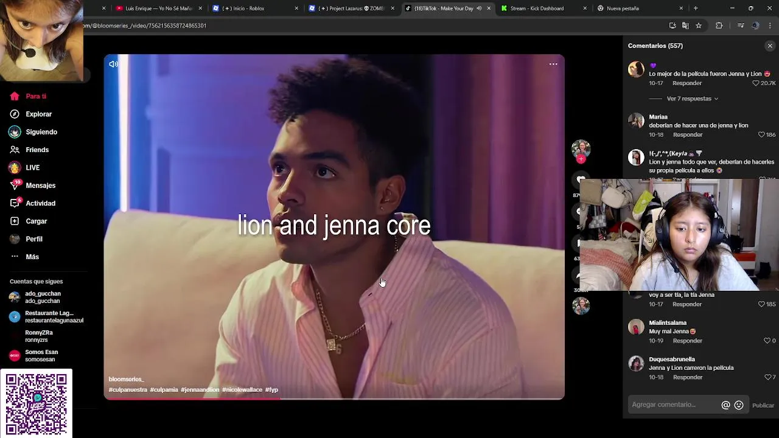Screen dimensions: 779x438
Task: Open the bloomseries_ creator link
Action: click(126, 379)
